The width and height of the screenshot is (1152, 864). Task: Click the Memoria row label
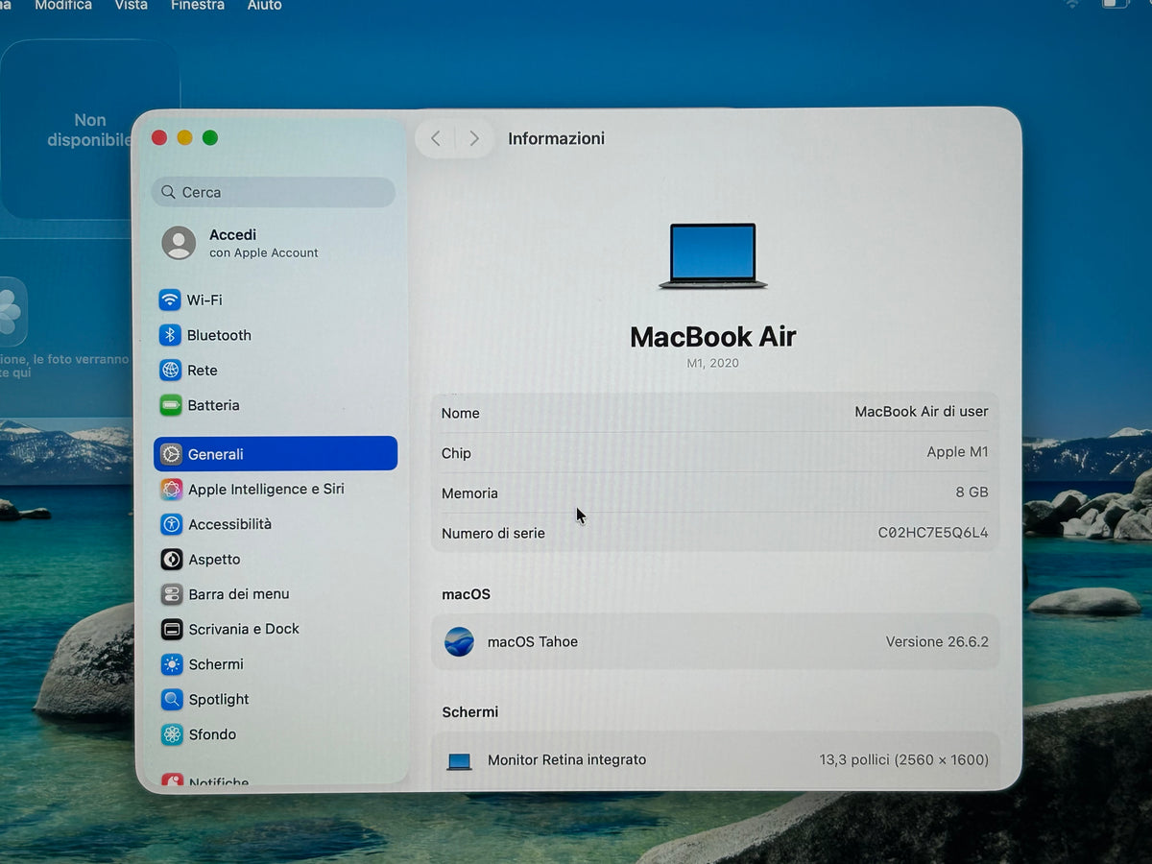click(469, 493)
